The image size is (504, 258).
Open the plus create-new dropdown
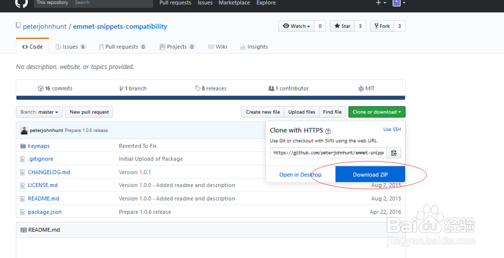[x=381, y=3]
